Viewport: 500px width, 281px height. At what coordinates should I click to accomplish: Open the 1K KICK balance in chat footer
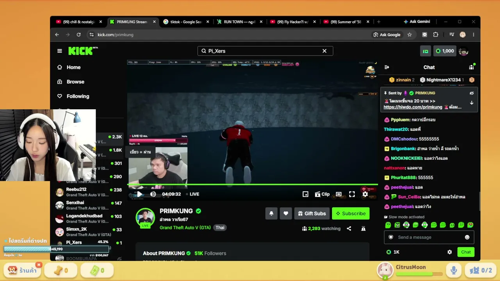(393, 252)
